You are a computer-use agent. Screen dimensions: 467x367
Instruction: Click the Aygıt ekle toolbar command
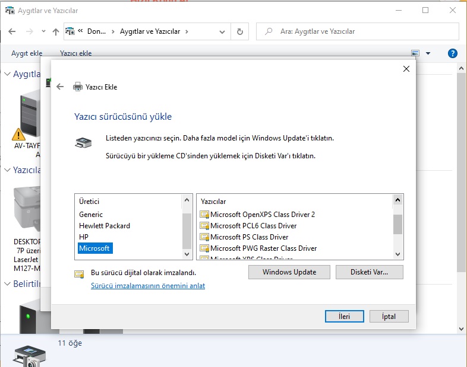click(27, 53)
